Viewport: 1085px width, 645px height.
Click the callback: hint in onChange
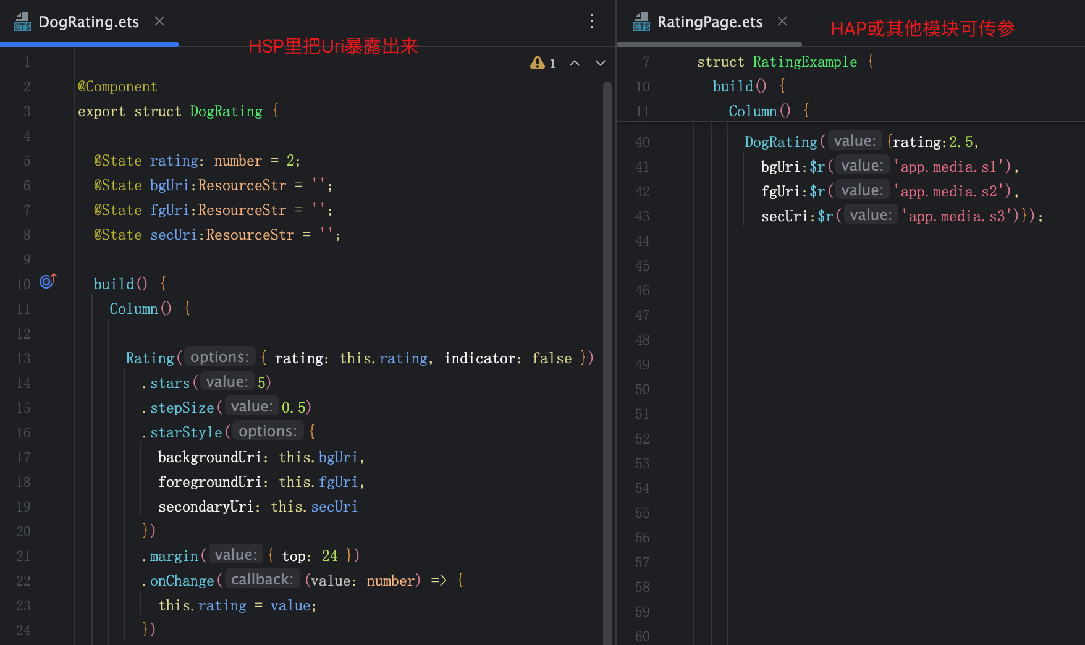coord(262,580)
